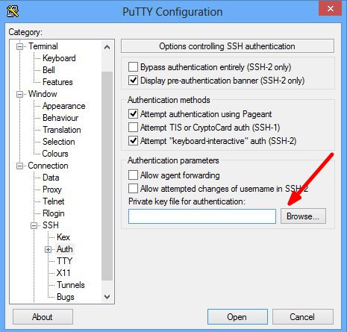
Task: Select Bell category
Action: [x=49, y=70]
